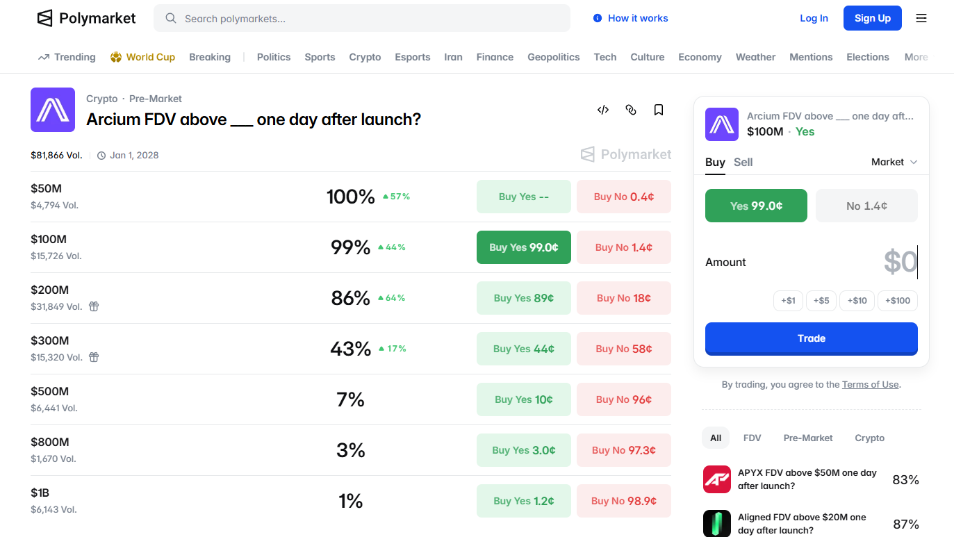
Task: Select the Buy tab in the trade panel
Action: coord(715,162)
